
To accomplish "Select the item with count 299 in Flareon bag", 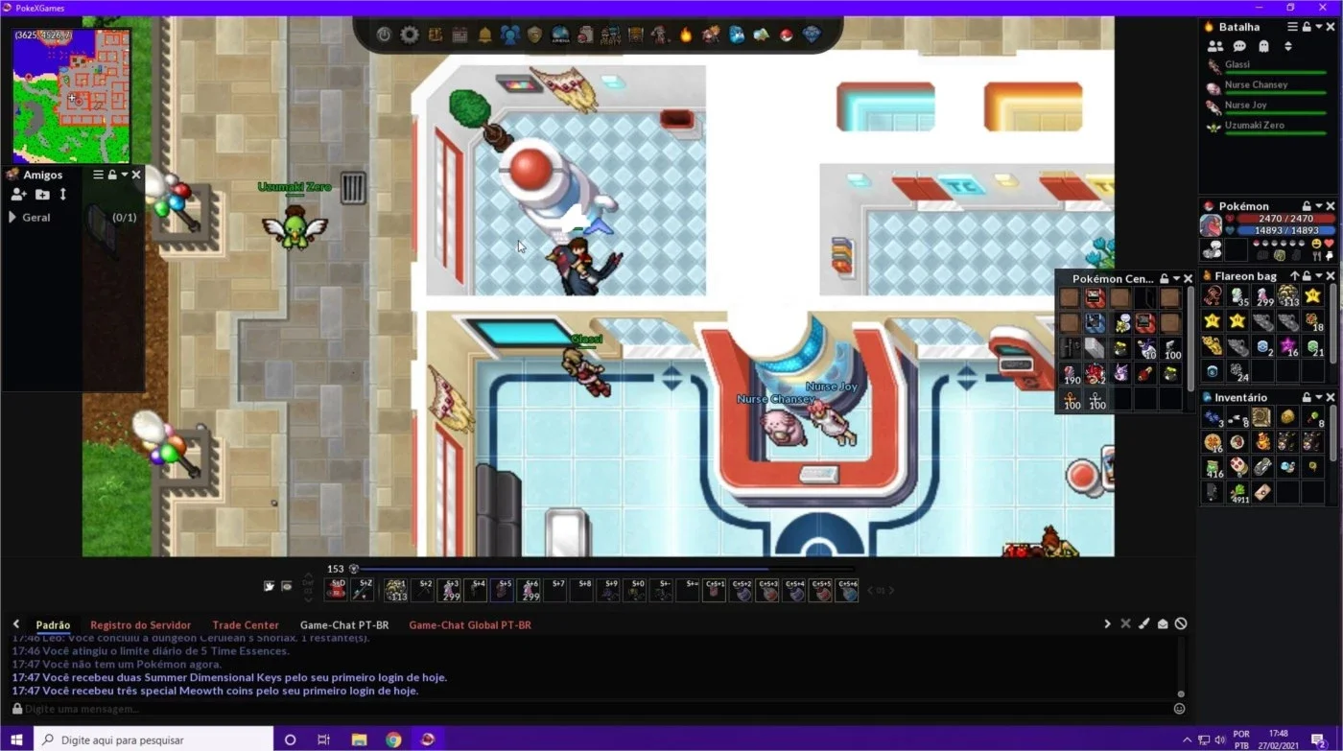I will [1262, 296].
